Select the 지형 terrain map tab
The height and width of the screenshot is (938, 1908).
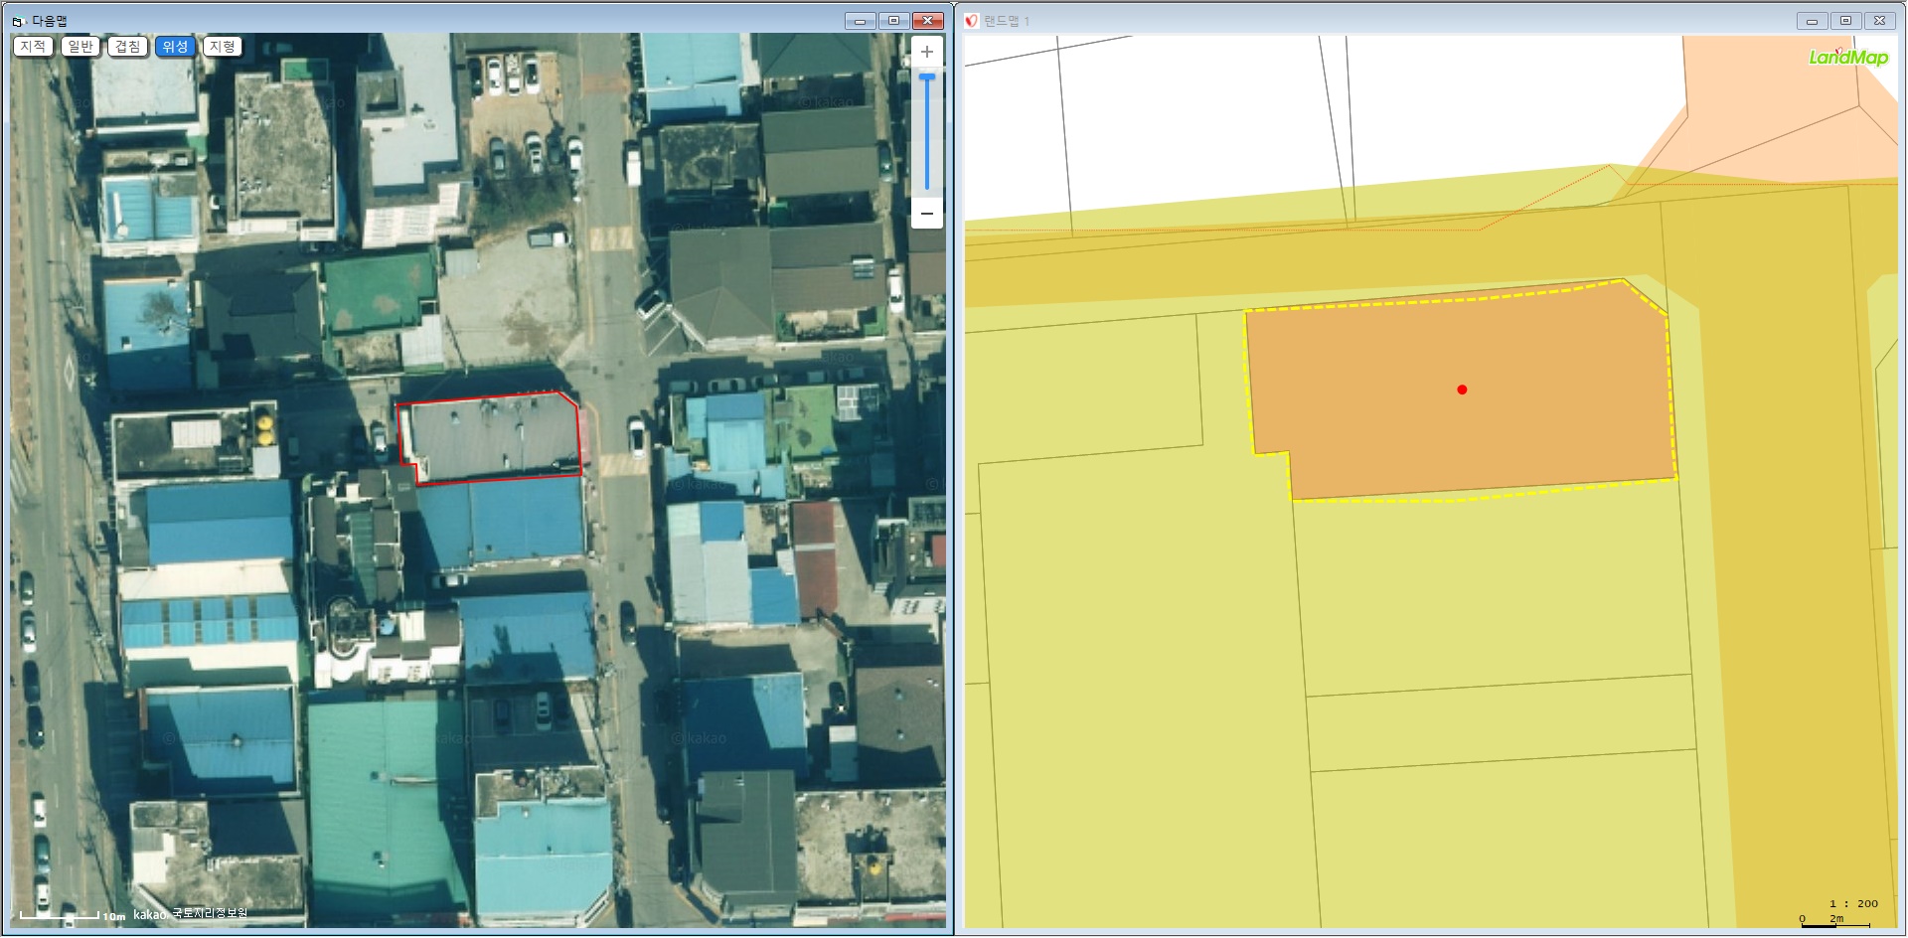(223, 47)
